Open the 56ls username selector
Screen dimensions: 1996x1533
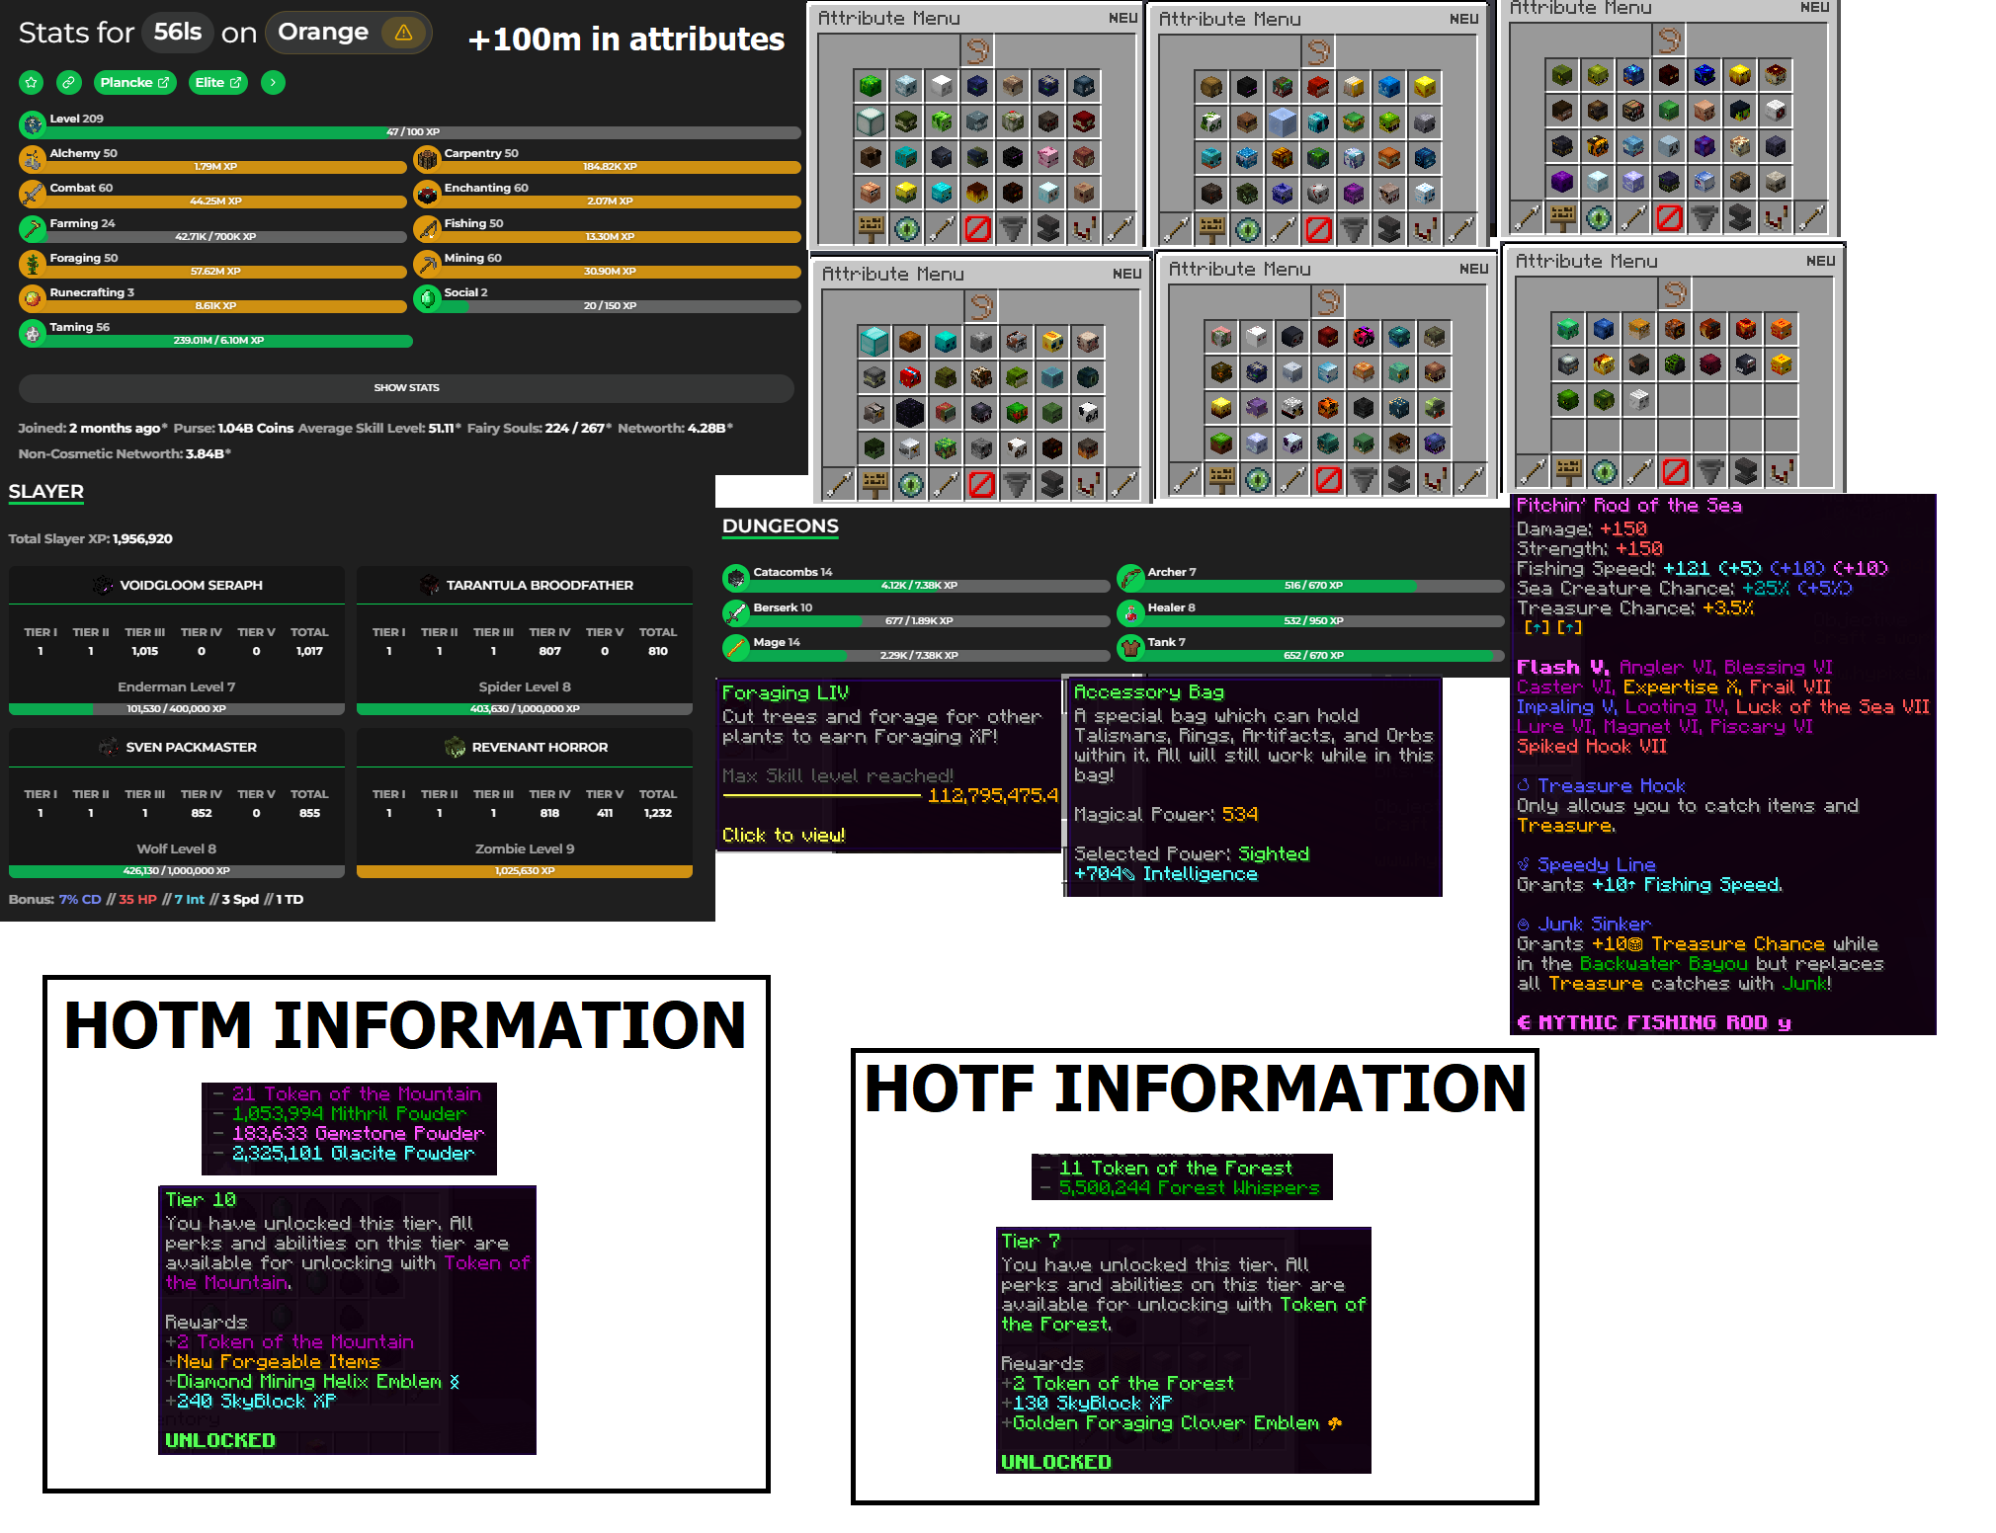pos(178,33)
